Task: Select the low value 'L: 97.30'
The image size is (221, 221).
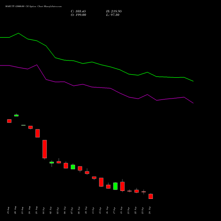Action: 113,15
